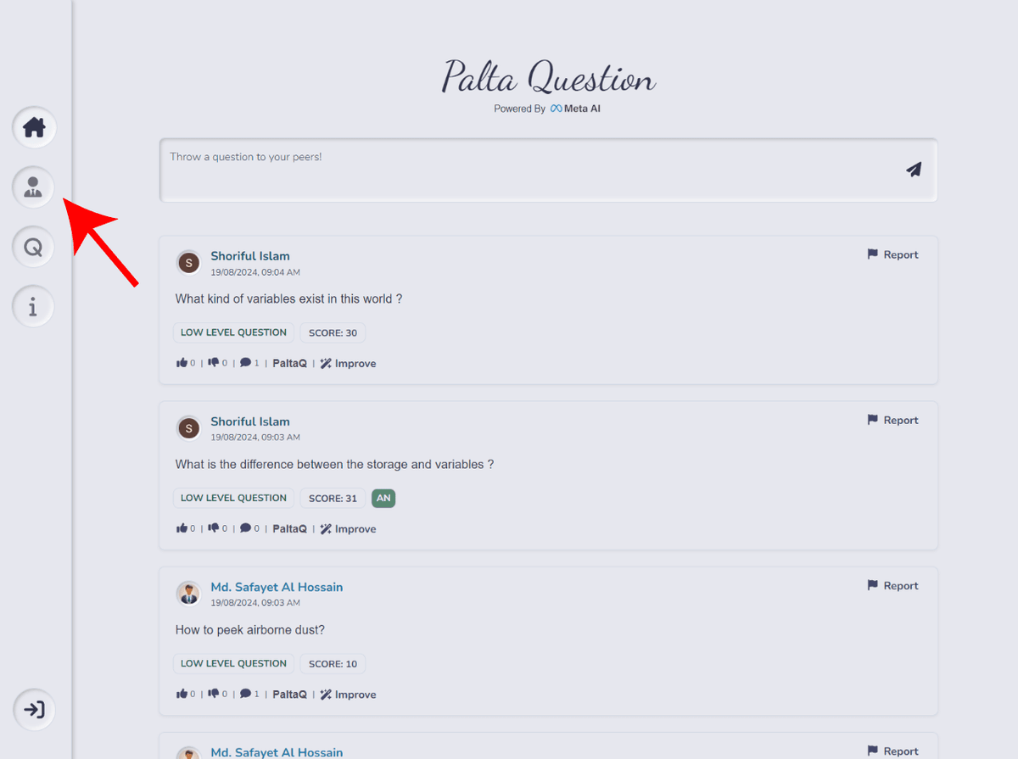Select the Home icon in the sidebar
The image size is (1018, 759).
pos(33,127)
